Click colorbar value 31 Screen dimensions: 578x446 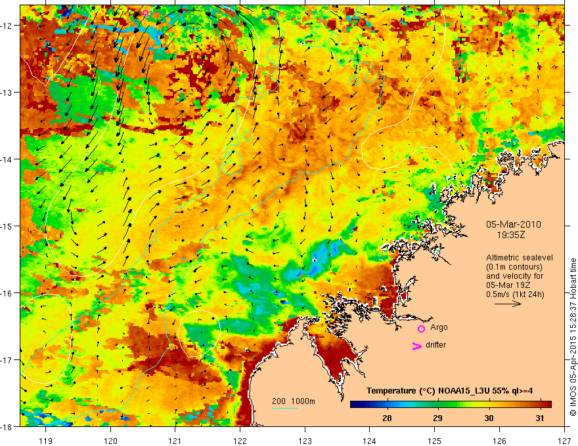click(540, 418)
